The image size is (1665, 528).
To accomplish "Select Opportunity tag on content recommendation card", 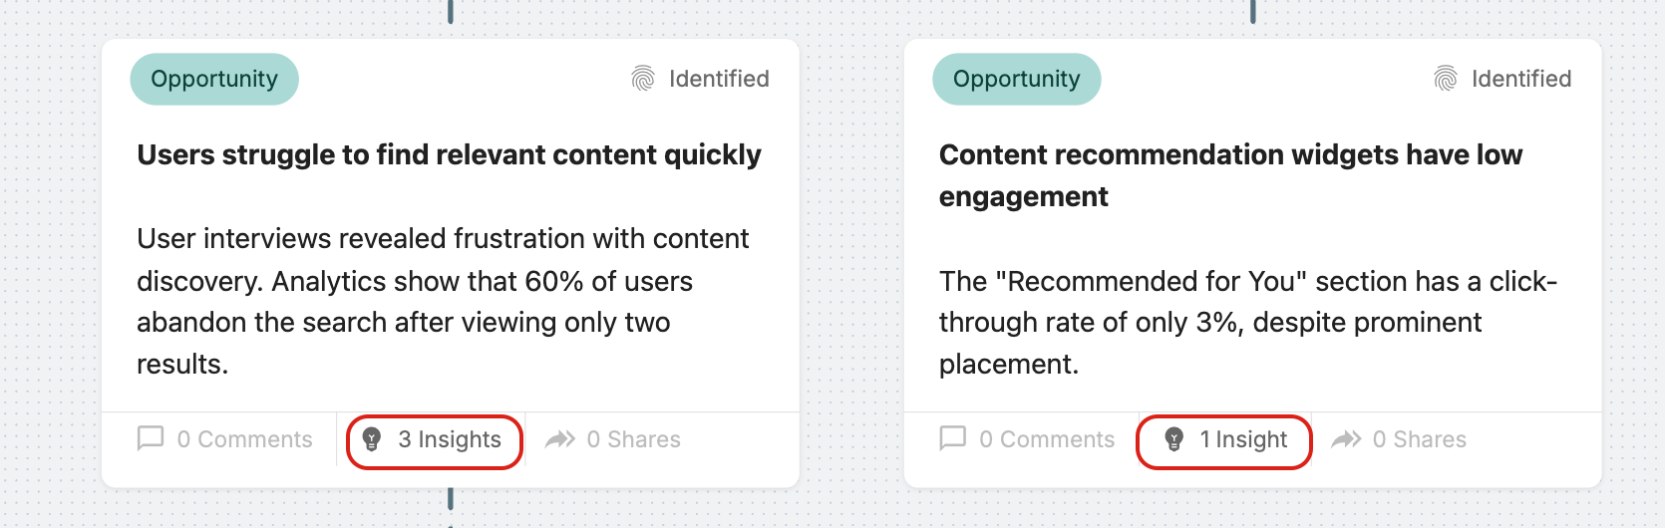I will point(1017,79).
